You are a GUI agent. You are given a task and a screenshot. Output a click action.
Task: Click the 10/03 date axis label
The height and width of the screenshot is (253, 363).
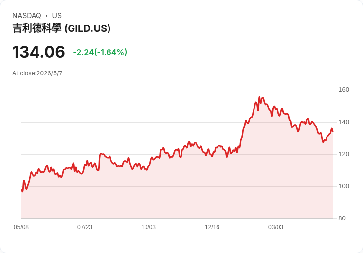(x=148, y=227)
